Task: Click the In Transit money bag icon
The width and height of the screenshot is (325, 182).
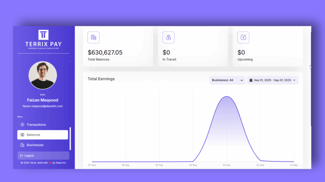Action: coord(168,37)
